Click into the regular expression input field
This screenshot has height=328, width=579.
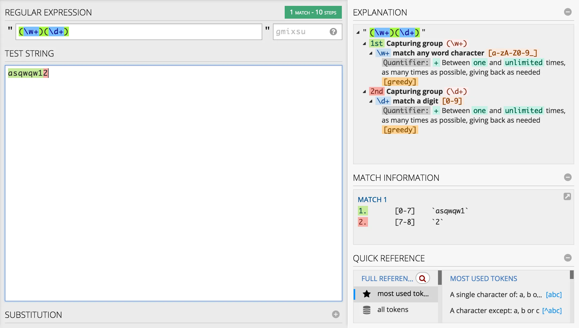click(160, 32)
